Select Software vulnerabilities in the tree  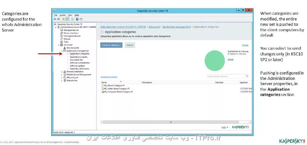[x=80, y=63]
